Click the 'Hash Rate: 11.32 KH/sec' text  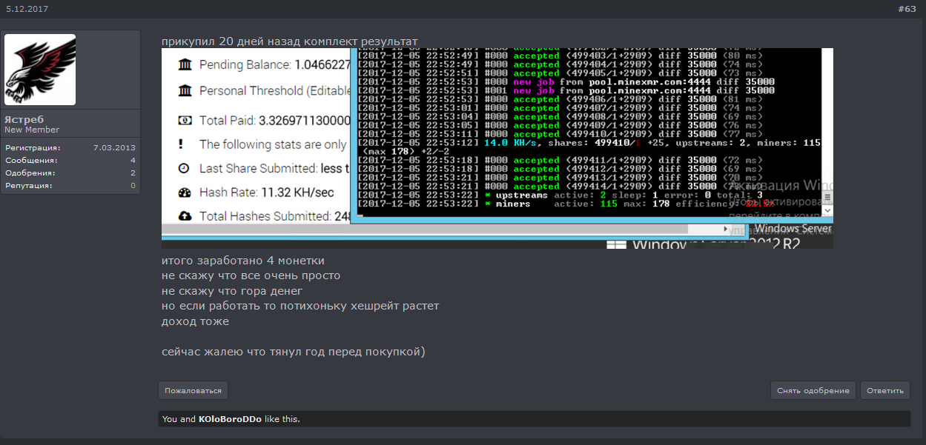pyautogui.click(x=267, y=193)
